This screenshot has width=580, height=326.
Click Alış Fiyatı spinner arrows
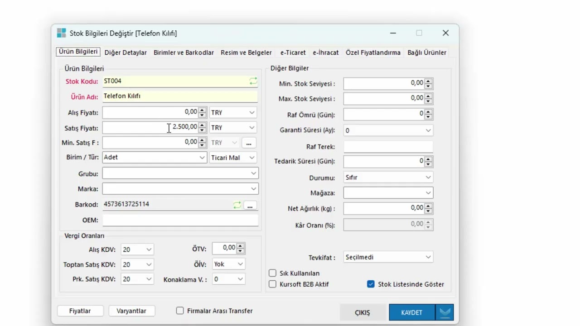tap(202, 112)
